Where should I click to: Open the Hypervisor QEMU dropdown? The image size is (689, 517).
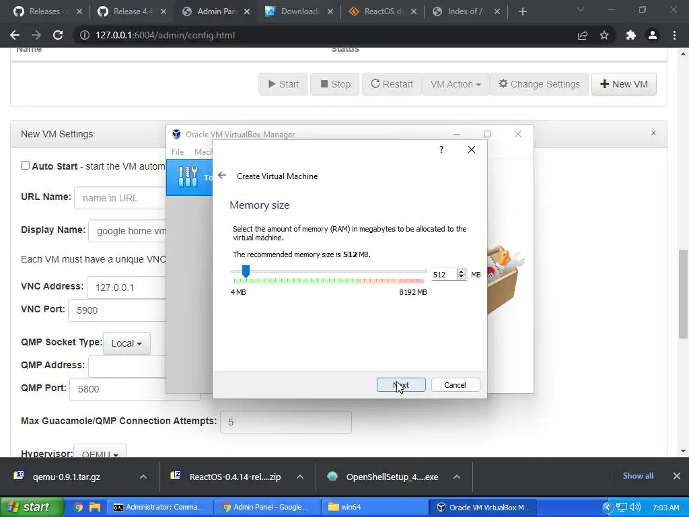pyautogui.click(x=100, y=452)
